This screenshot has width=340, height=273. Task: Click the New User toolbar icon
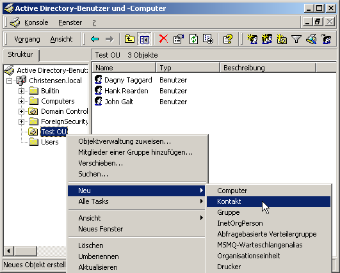point(253,39)
